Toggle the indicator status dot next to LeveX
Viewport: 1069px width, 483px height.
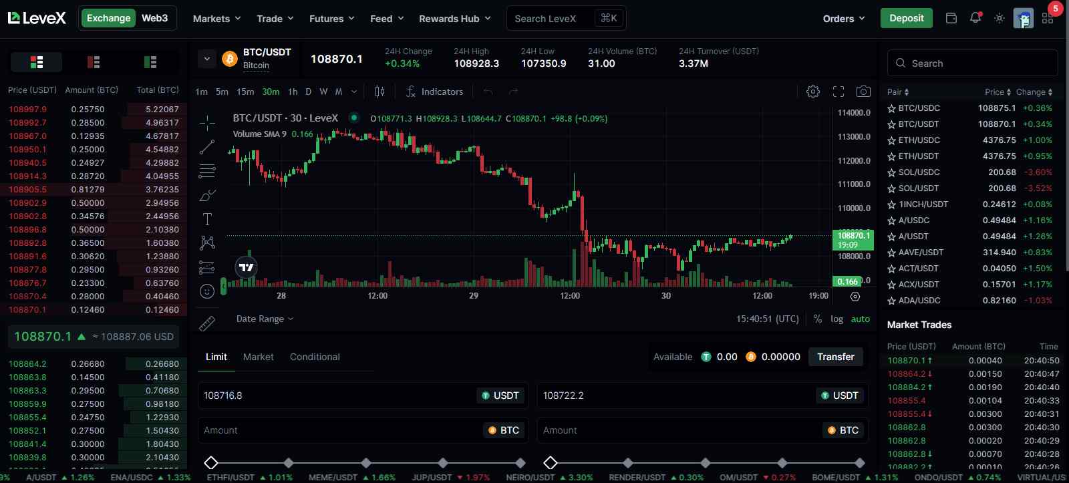pos(354,118)
